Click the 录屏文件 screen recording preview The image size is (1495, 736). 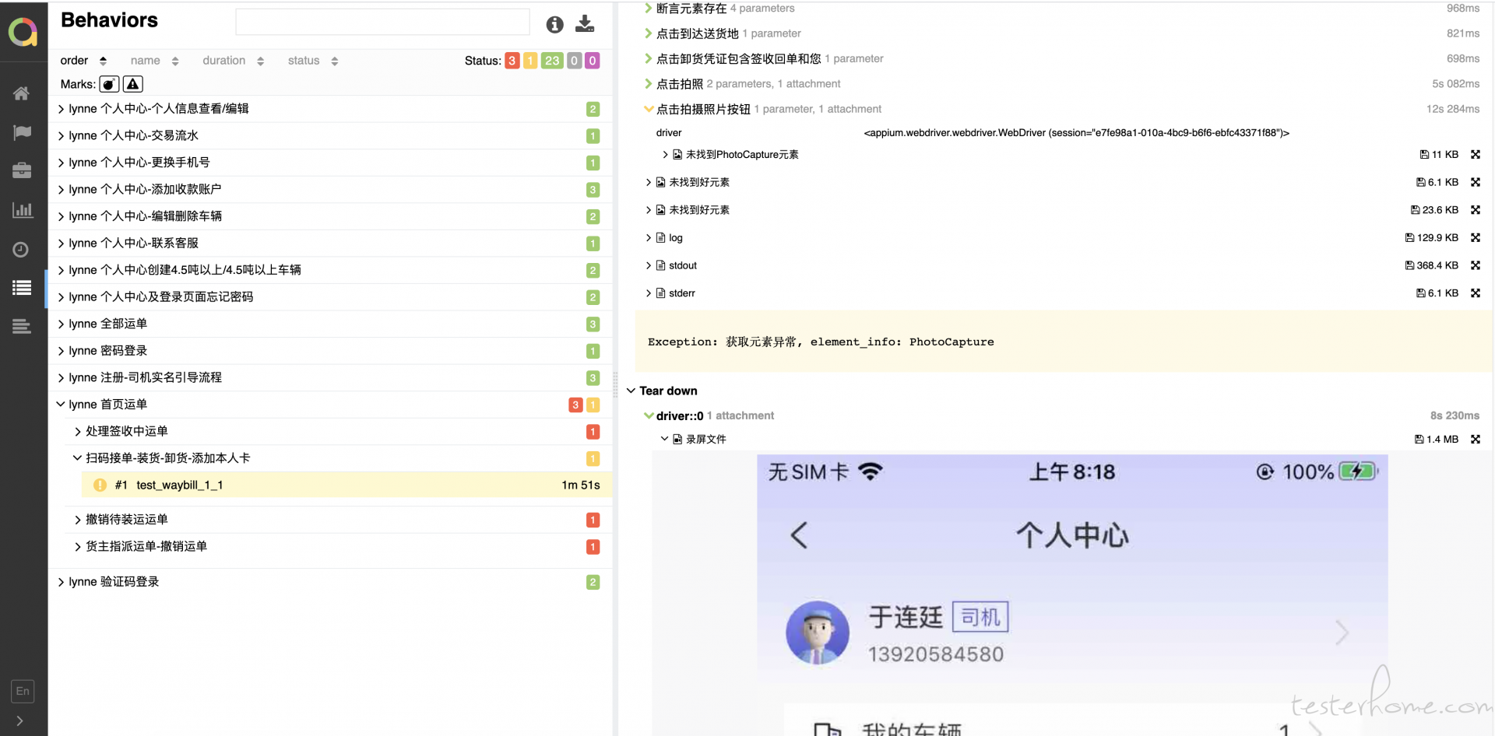tap(1072, 594)
